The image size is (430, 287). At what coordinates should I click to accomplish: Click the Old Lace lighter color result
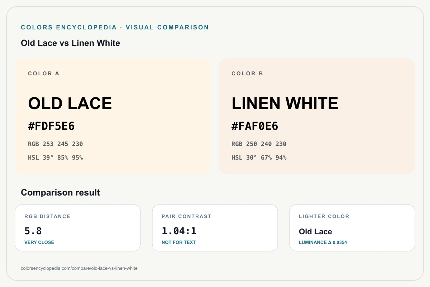tap(315, 231)
